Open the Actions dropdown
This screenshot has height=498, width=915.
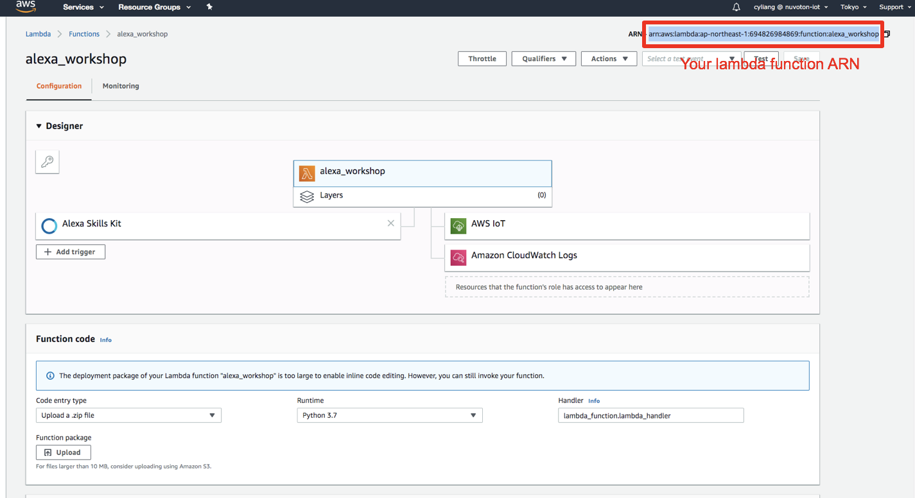[x=609, y=58]
